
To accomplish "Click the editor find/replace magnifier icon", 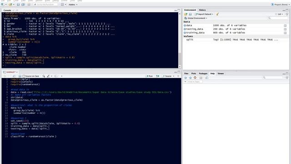I will [44, 76].
